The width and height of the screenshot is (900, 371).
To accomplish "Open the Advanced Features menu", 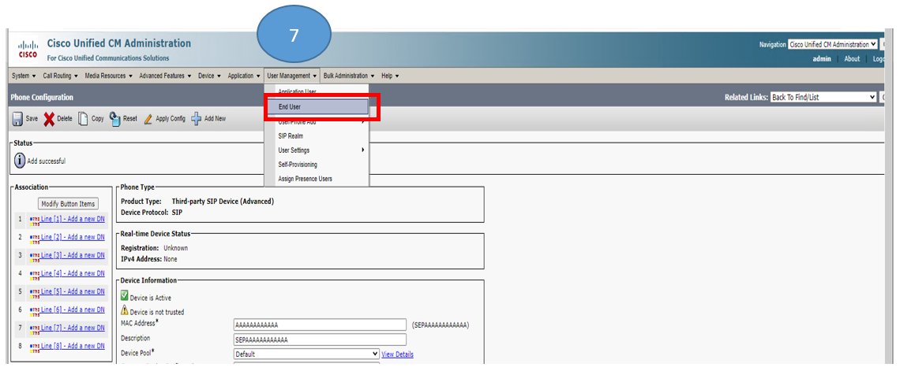I will click(x=165, y=76).
